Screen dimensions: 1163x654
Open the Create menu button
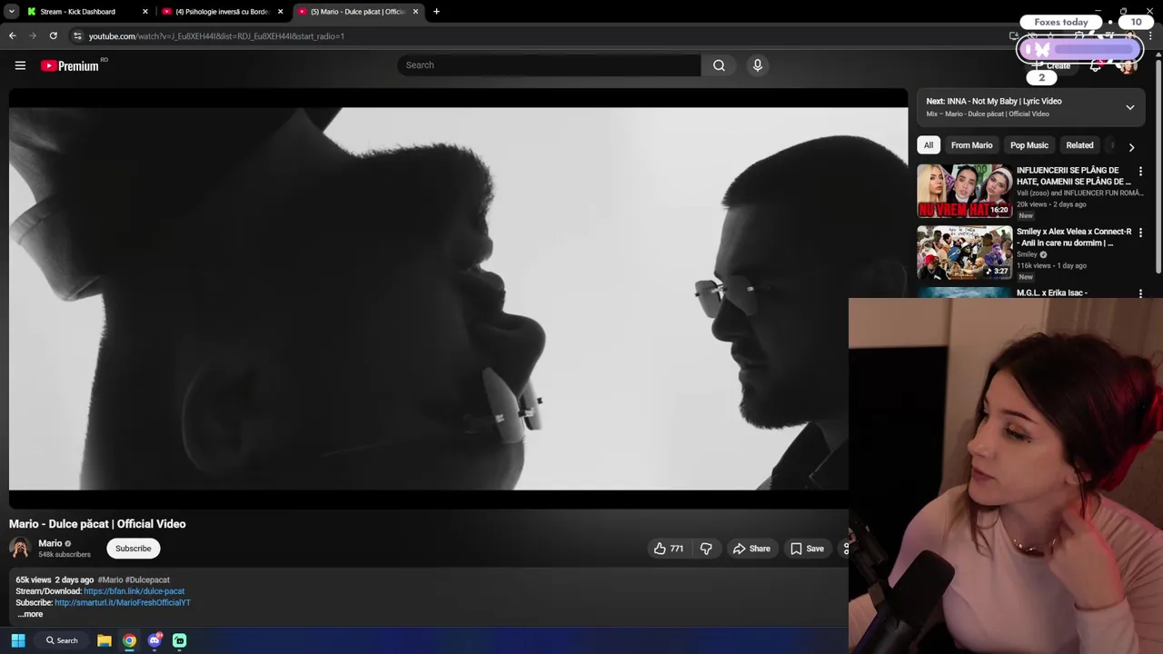(1052, 65)
